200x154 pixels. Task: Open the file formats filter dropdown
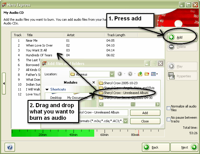[126, 121]
